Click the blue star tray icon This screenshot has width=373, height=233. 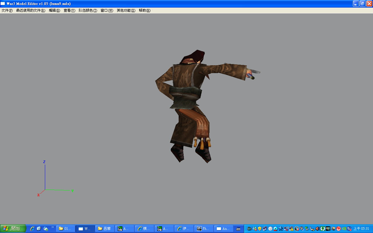pos(281,229)
